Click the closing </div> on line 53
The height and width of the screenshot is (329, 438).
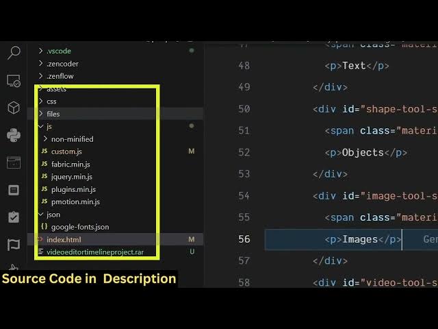point(330,174)
